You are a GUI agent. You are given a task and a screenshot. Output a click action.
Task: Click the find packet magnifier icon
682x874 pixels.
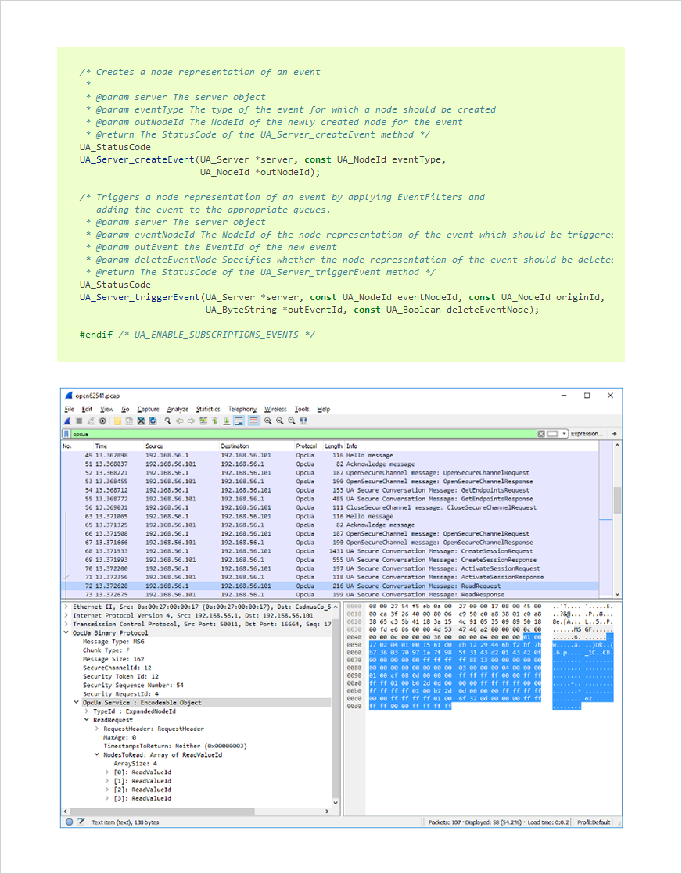(x=167, y=421)
